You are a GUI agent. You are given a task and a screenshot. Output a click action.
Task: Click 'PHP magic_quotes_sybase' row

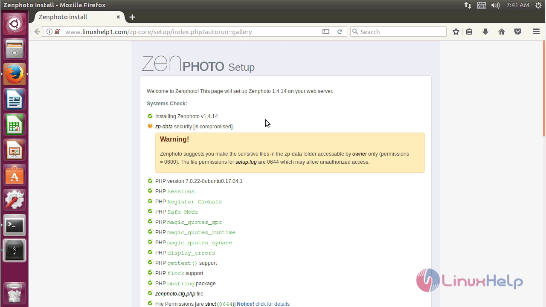pyautogui.click(x=193, y=243)
